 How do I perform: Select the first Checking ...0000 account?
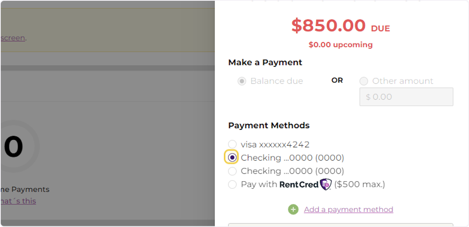(x=232, y=157)
